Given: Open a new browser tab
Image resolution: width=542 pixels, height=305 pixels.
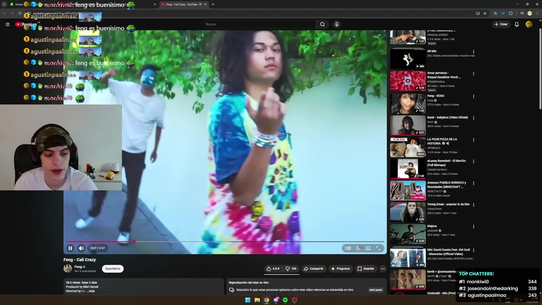Looking at the screenshot, I should click(213, 4).
